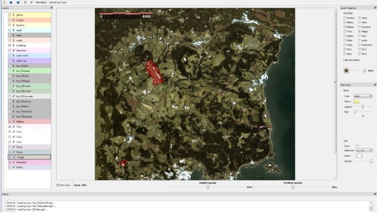Check the Medical area flag
Screen dimensions: 377x212
345,27
